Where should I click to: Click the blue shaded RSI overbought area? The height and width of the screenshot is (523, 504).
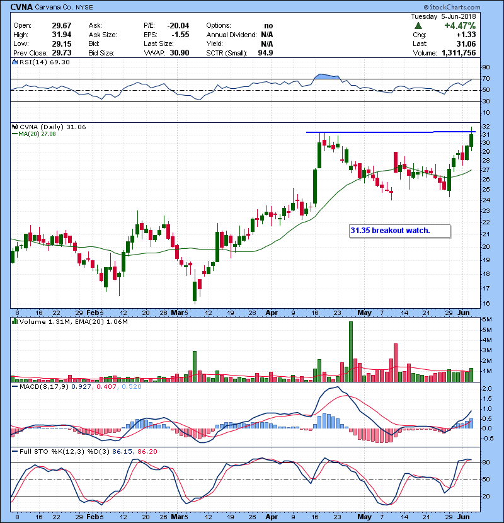coord(327,76)
